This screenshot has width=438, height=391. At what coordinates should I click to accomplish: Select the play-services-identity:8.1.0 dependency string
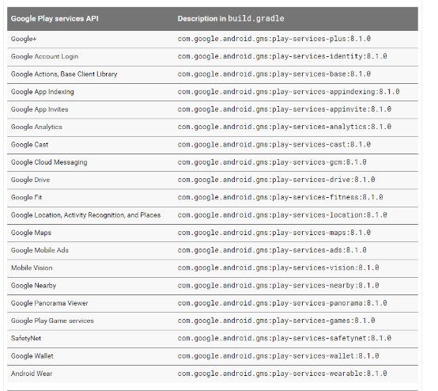(282, 56)
